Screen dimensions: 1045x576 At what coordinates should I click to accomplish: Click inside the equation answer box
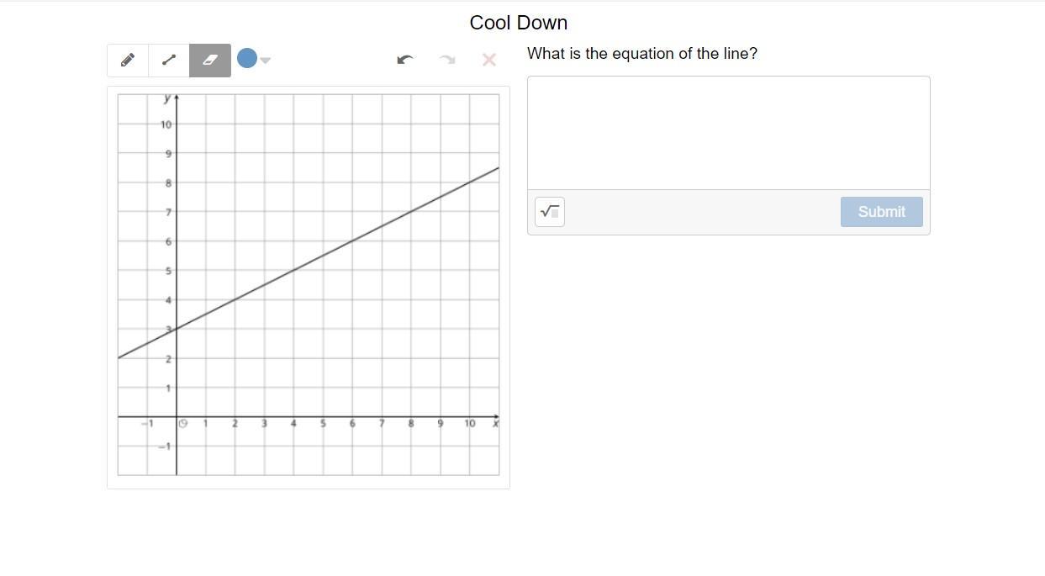tap(728, 133)
